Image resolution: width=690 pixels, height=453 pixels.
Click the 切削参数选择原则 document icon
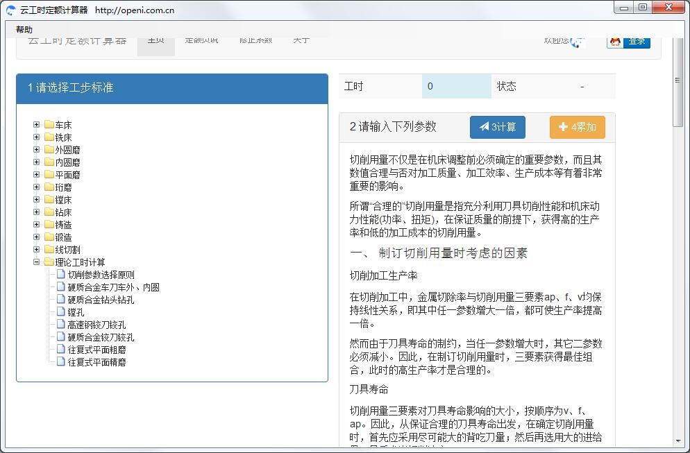pyautogui.click(x=61, y=275)
